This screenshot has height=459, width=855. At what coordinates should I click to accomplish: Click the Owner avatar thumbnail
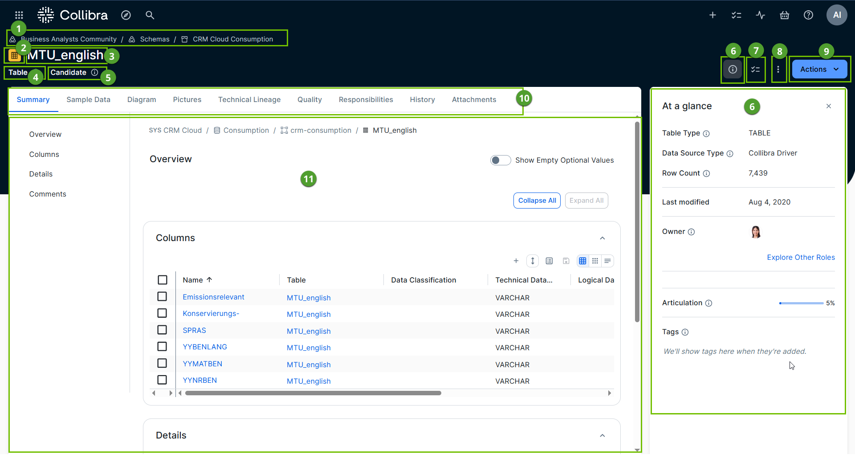[x=756, y=232]
